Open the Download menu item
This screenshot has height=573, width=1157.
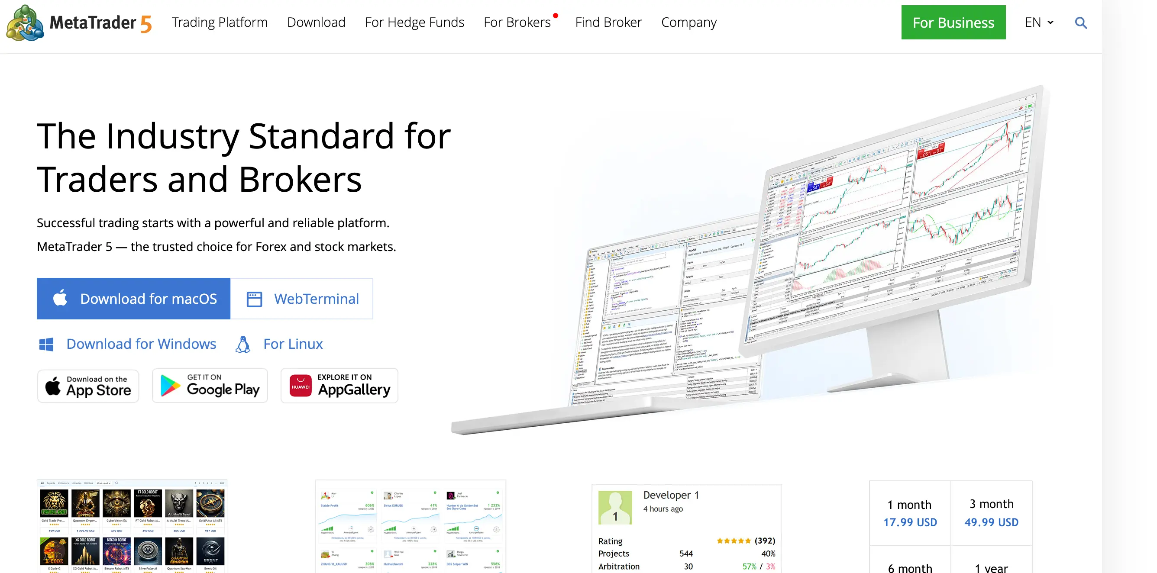(316, 23)
